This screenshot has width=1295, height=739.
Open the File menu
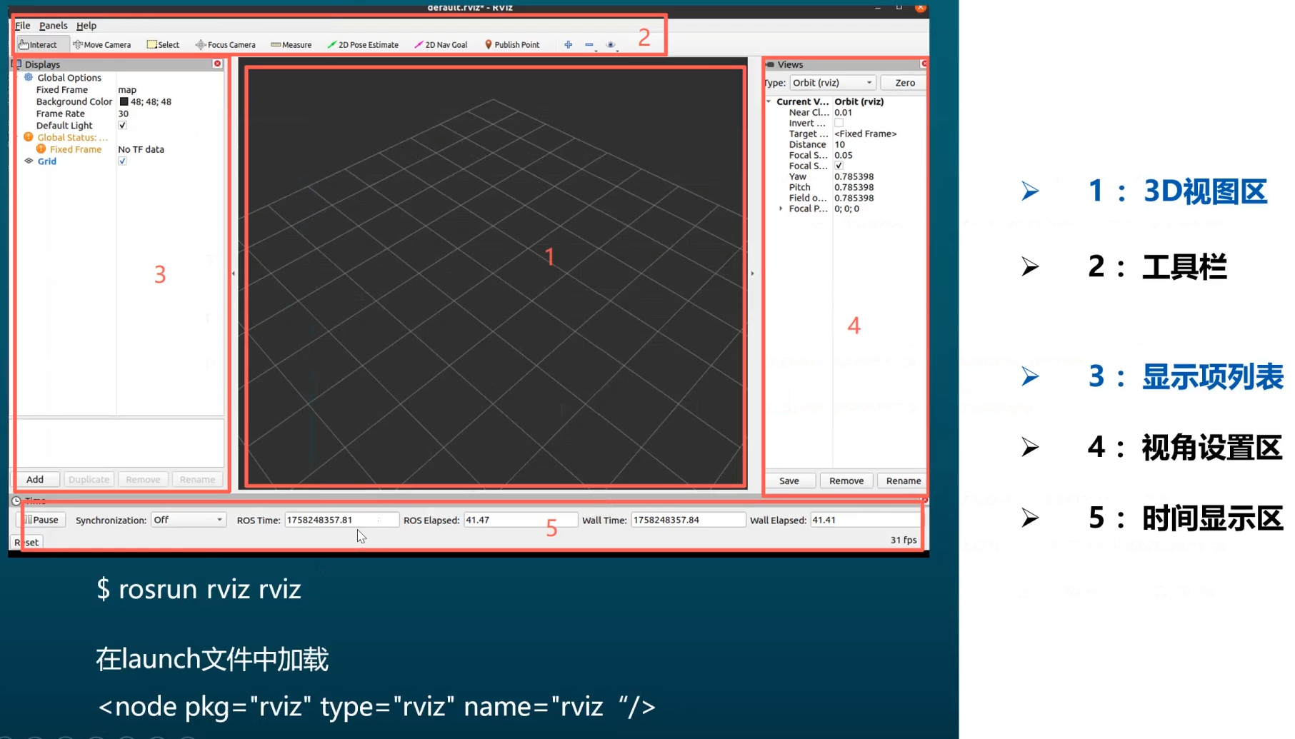22,26
